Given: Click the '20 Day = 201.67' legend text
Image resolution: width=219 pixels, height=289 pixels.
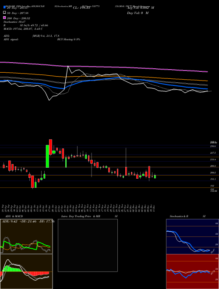Looking at the screenshot, I should pos(18,7).
